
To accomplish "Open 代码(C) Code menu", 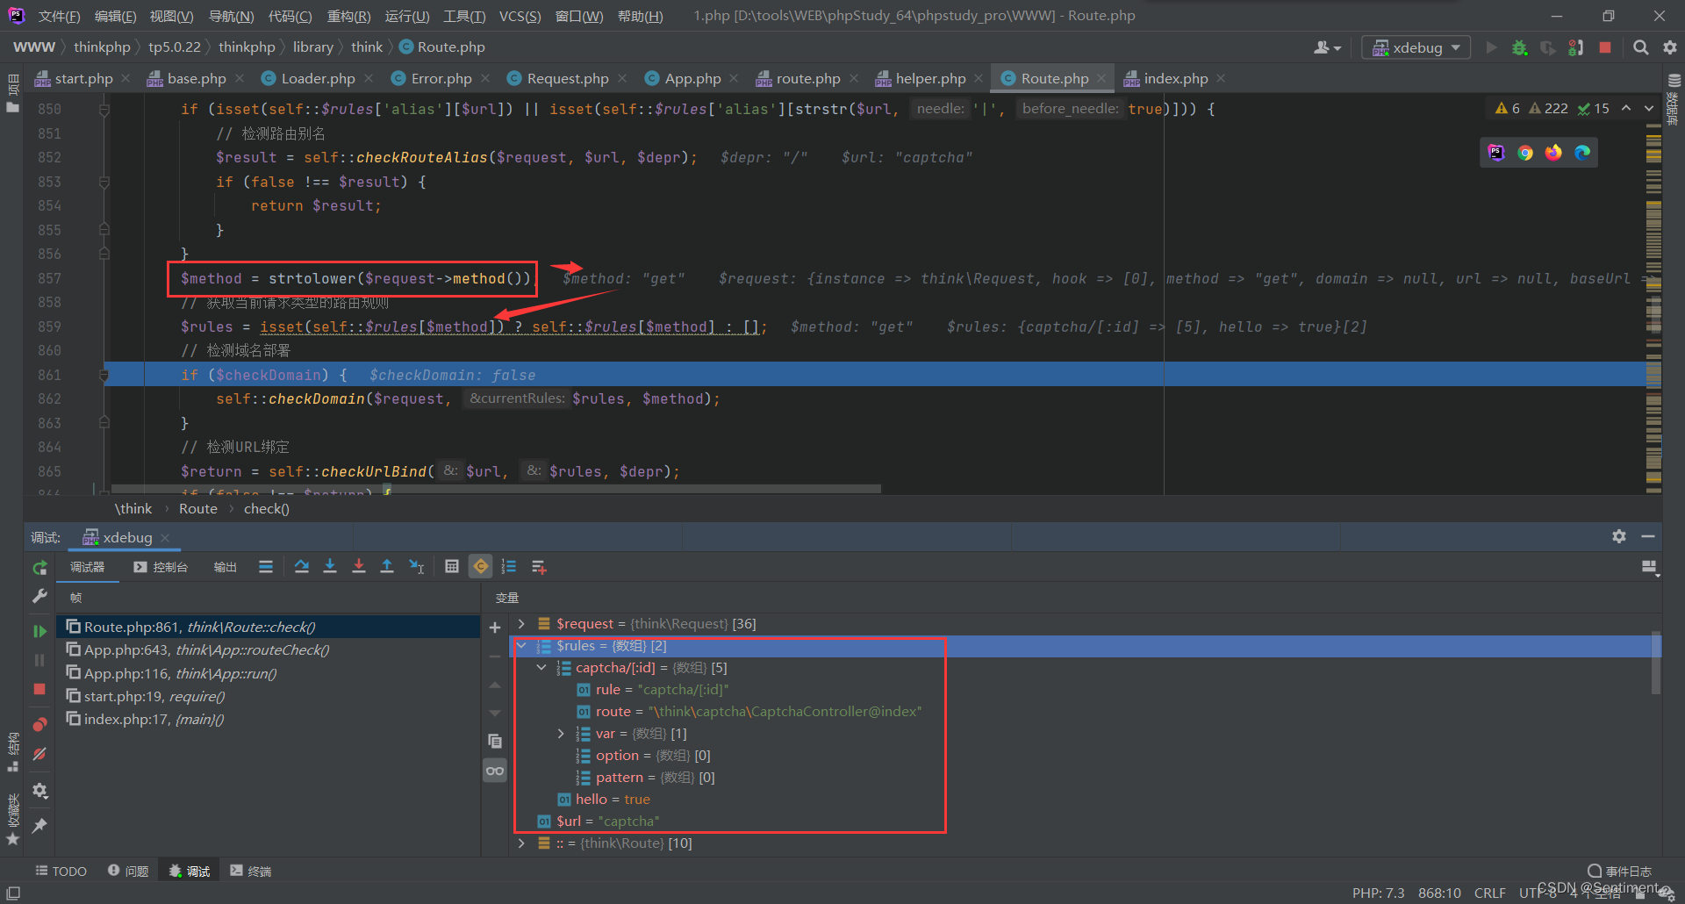I will 290,16.
